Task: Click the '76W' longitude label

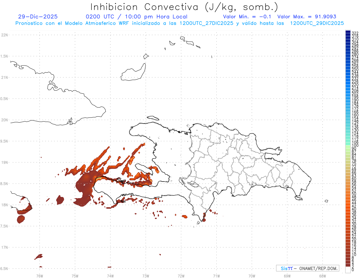Action: [40, 275]
